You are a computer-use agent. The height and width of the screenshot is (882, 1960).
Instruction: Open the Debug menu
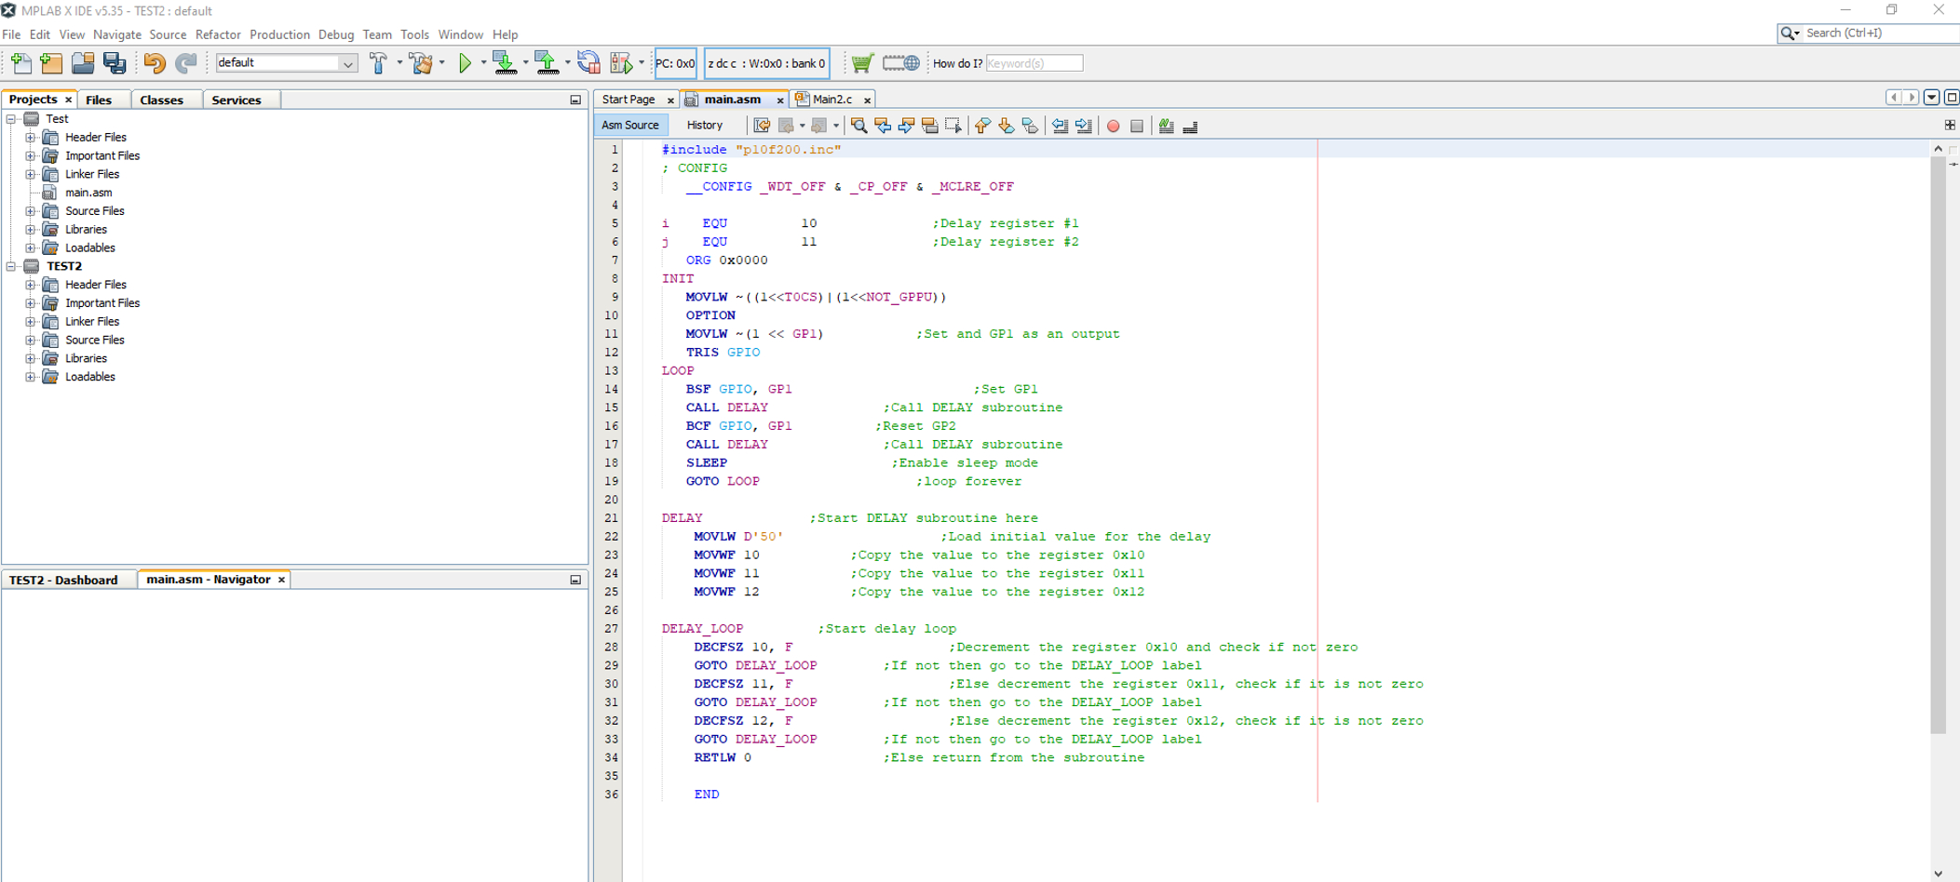pyautogui.click(x=336, y=34)
